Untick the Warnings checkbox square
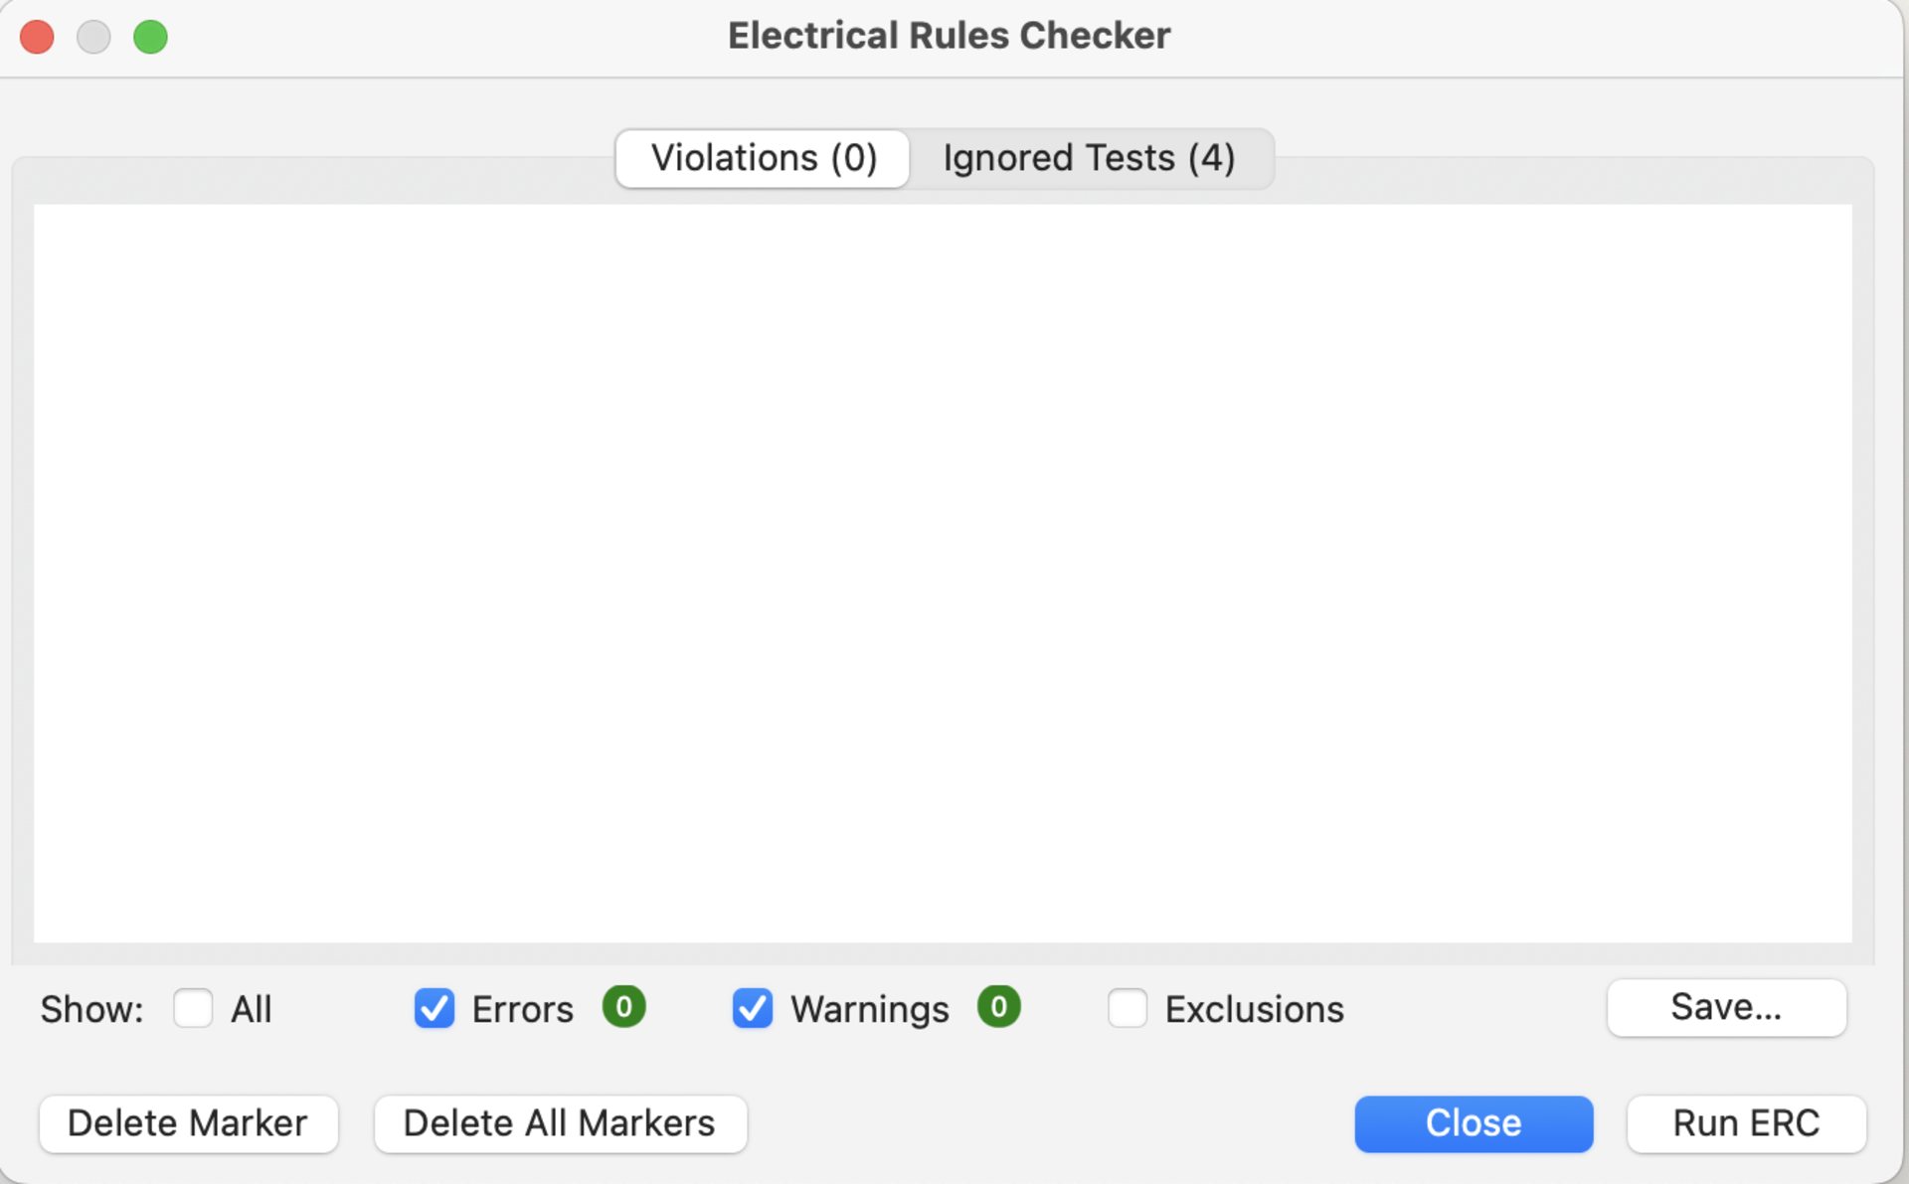 [x=753, y=1008]
